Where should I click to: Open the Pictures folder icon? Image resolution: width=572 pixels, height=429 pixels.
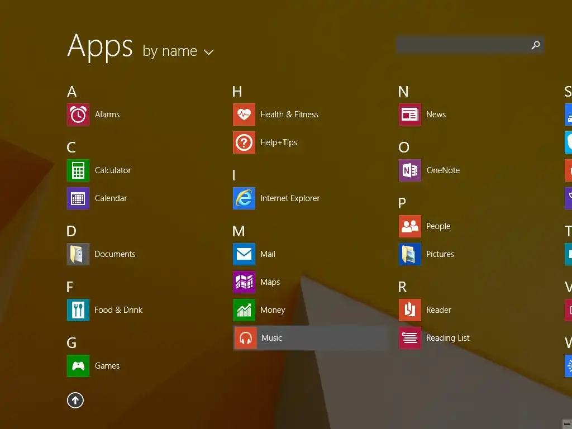410,254
